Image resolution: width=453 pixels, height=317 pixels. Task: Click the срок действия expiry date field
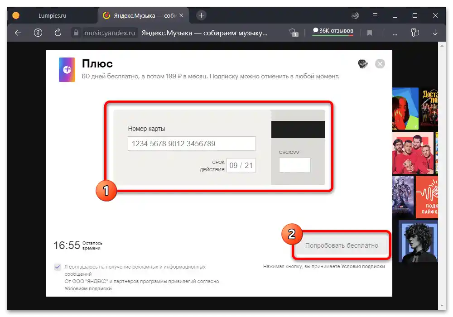coord(241,165)
